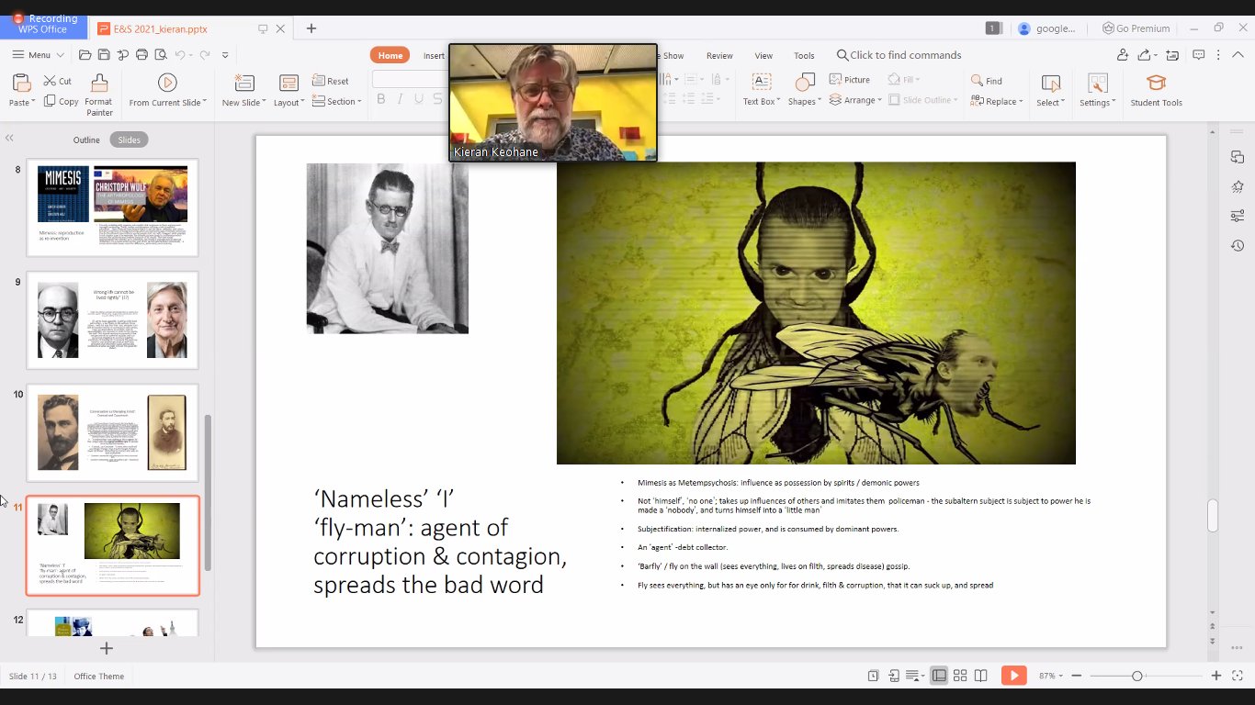This screenshot has width=1255, height=705.
Task: Click the main editor vertical scrollbar thumb
Action: 1213,515
